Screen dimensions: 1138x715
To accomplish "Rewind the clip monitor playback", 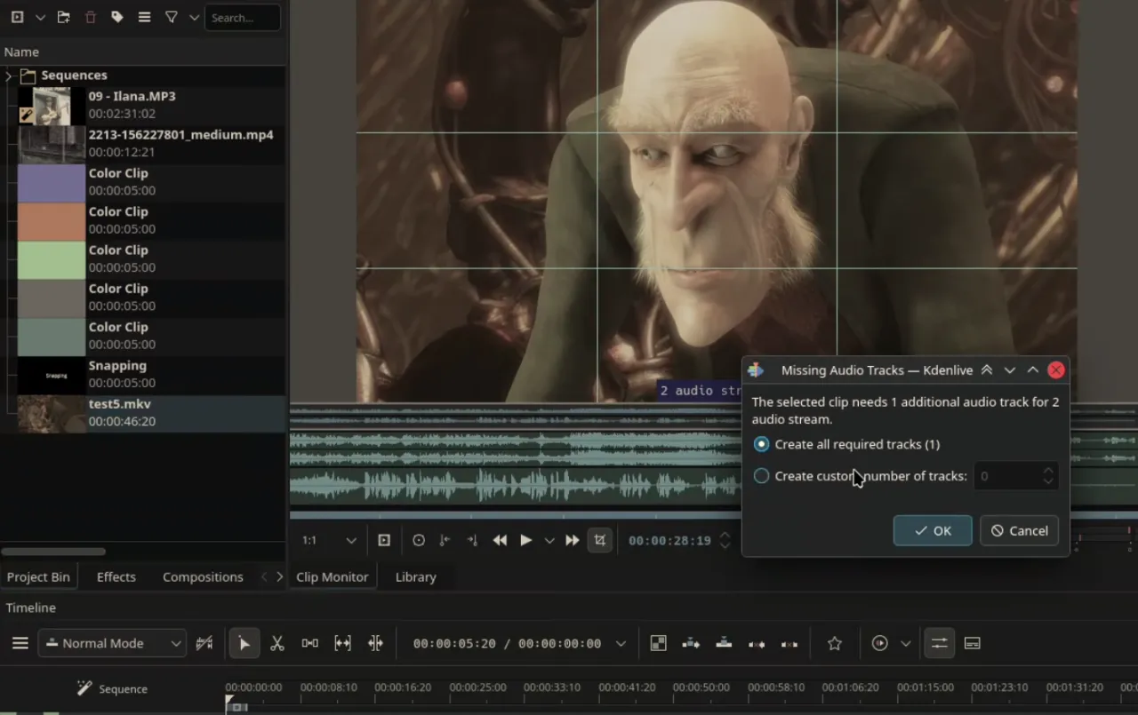I will (501, 540).
